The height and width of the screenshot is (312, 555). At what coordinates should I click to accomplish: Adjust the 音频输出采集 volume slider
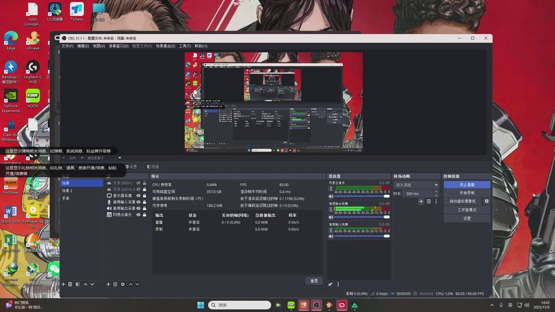[x=361, y=217]
